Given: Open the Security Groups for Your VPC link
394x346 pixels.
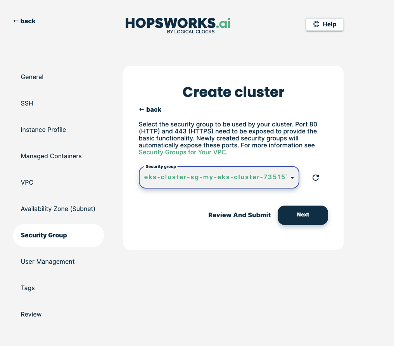Looking at the screenshot, I should click(x=182, y=152).
